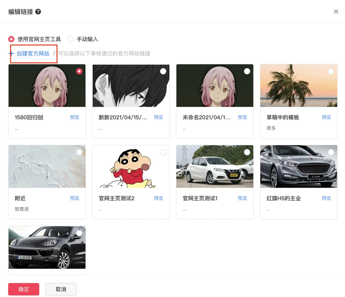Preview the 官网主页测试2 site
Viewport: 345px width, 297px height.
(x=158, y=198)
